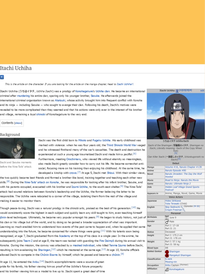Show the Contents table
The width and height of the screenshot is (205, 274).
pos(18,123)
